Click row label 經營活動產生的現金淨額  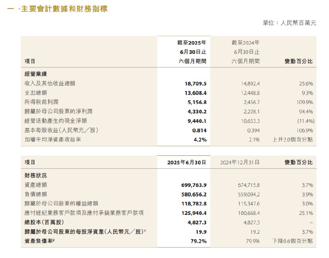pyautogui.click(x=56, y=121)
